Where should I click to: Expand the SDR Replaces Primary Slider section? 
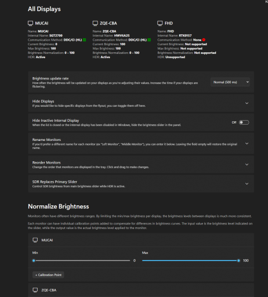tap(247, 184)
